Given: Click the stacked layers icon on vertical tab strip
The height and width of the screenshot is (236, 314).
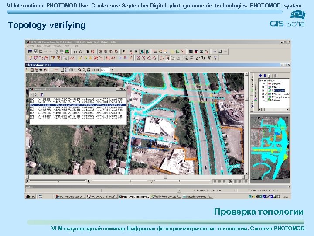Looking at the screenshot, I should (255, 100).
